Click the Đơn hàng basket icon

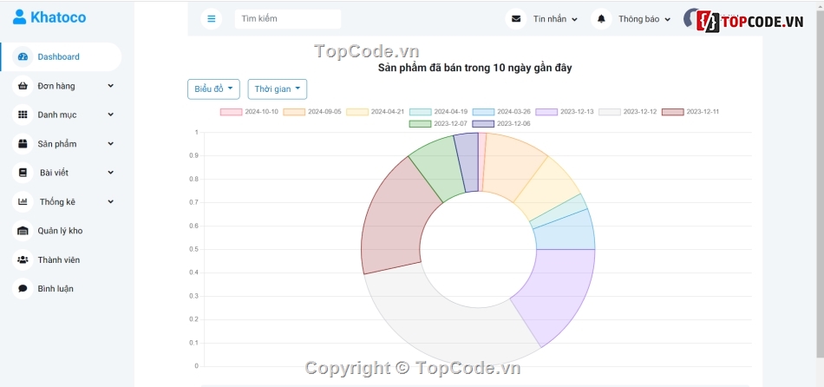coord(23,86)
